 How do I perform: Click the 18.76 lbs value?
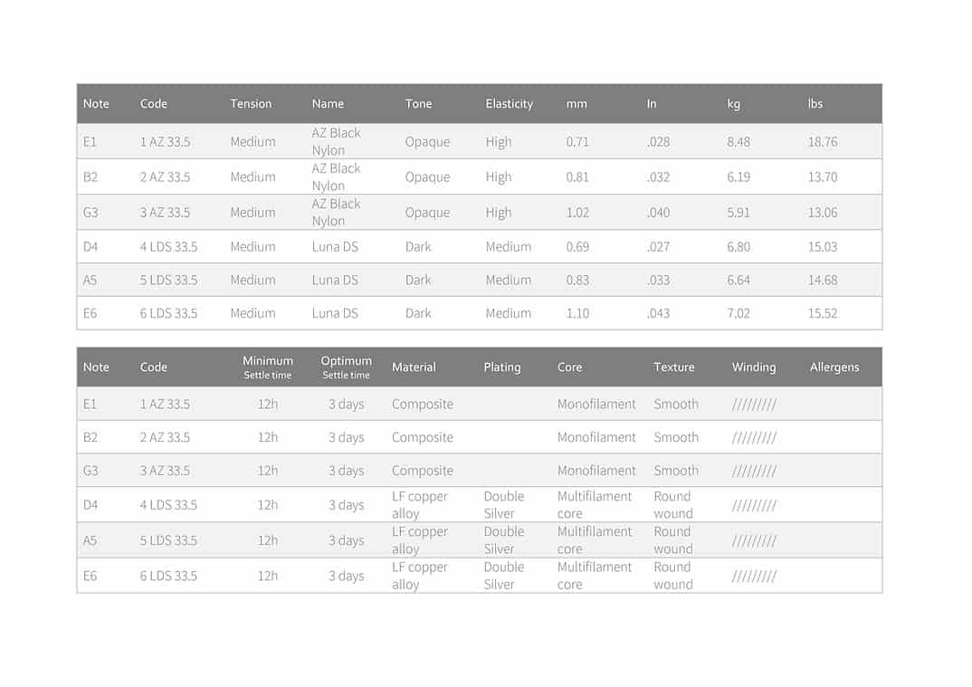pyautogui.click(x=822, y=142)
